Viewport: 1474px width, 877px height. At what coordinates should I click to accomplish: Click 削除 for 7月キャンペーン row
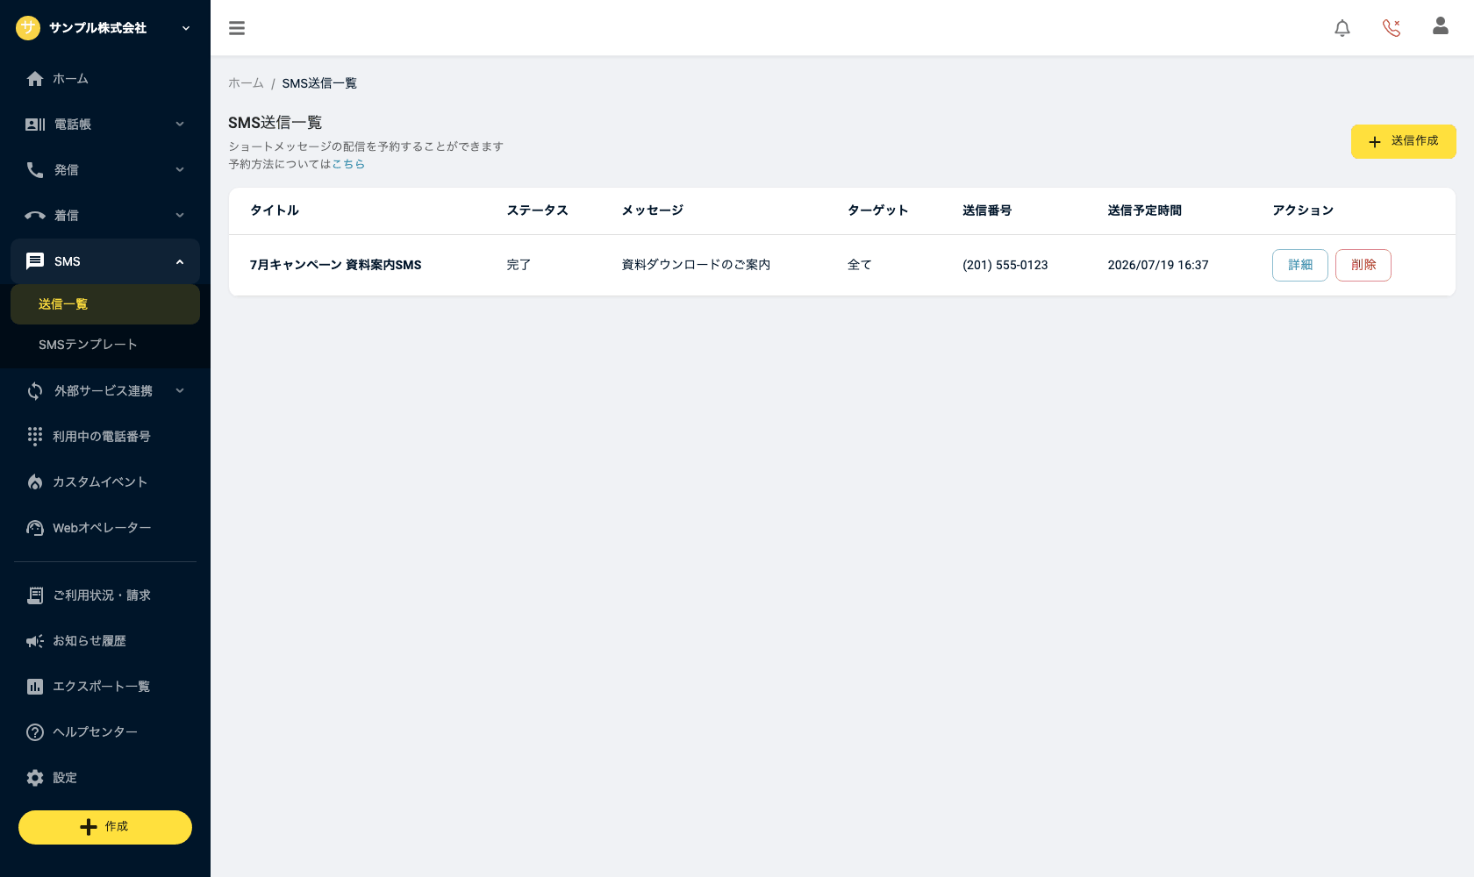pyautogui.click(x=1363, y=265)
